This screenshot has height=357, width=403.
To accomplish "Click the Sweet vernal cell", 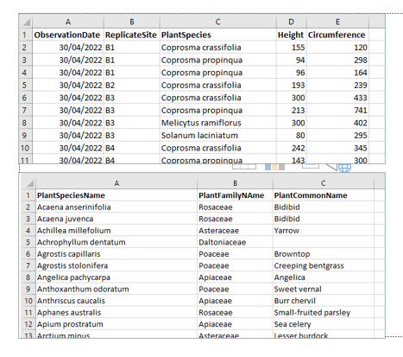I will point(324,289).
